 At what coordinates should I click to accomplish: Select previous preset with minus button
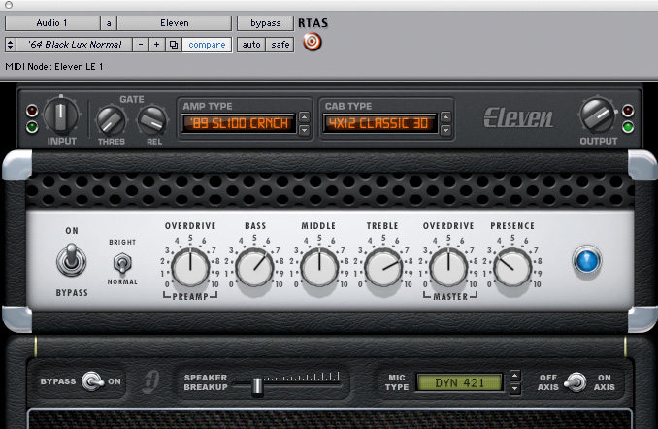pyautogui.click(x=141, y=45)
